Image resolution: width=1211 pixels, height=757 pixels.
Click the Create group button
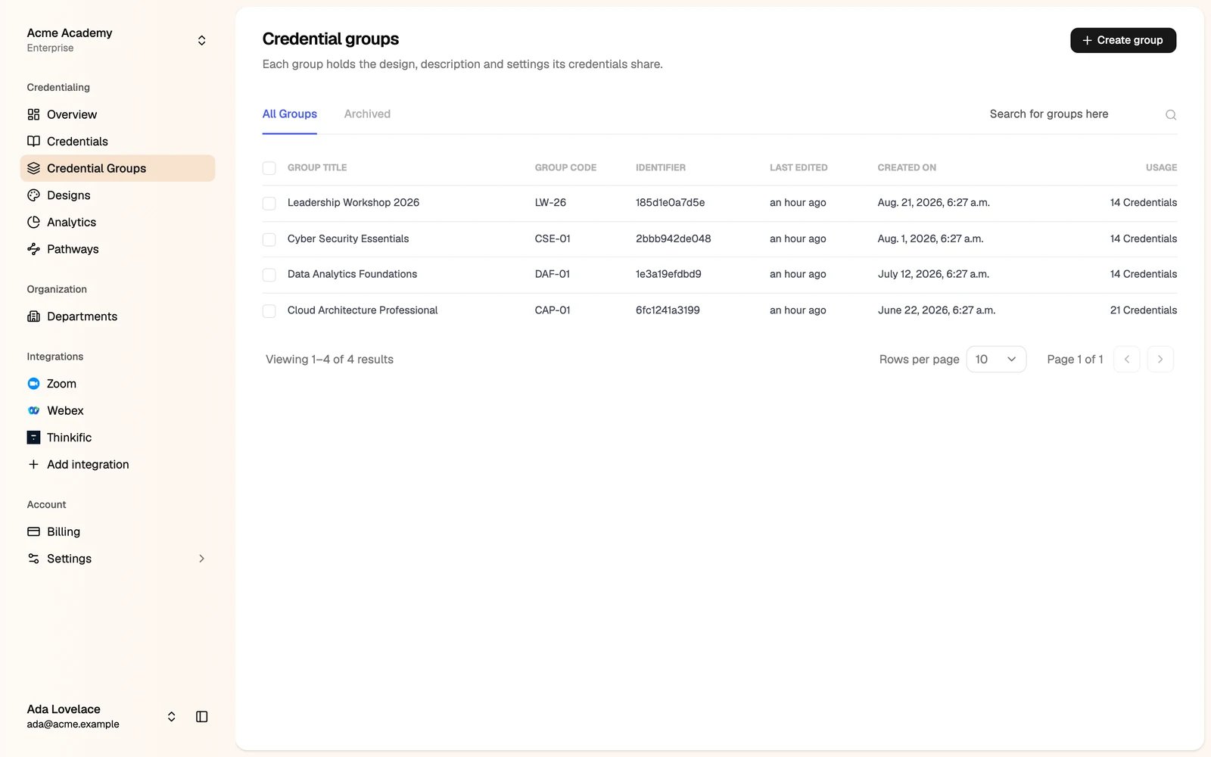(x=1123, y=40)
